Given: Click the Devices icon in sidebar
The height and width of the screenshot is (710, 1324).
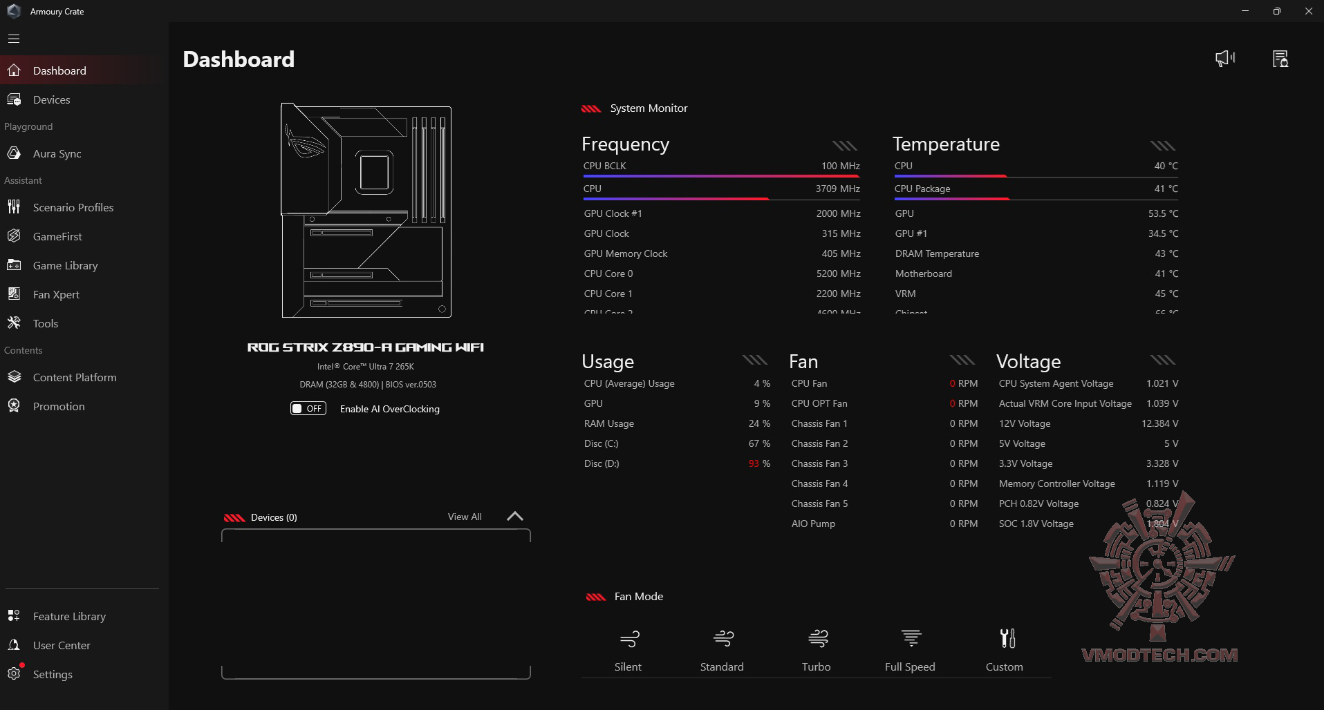Looking at the screenshot, I should click(14, 99).
